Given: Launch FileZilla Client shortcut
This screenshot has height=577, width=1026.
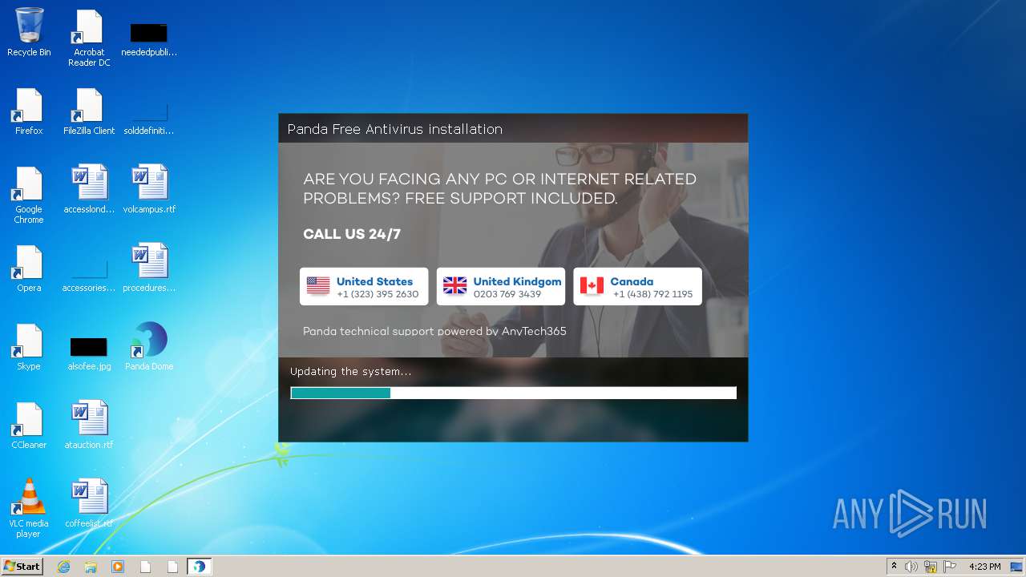Looking at the screenshot, I should 89,111.
